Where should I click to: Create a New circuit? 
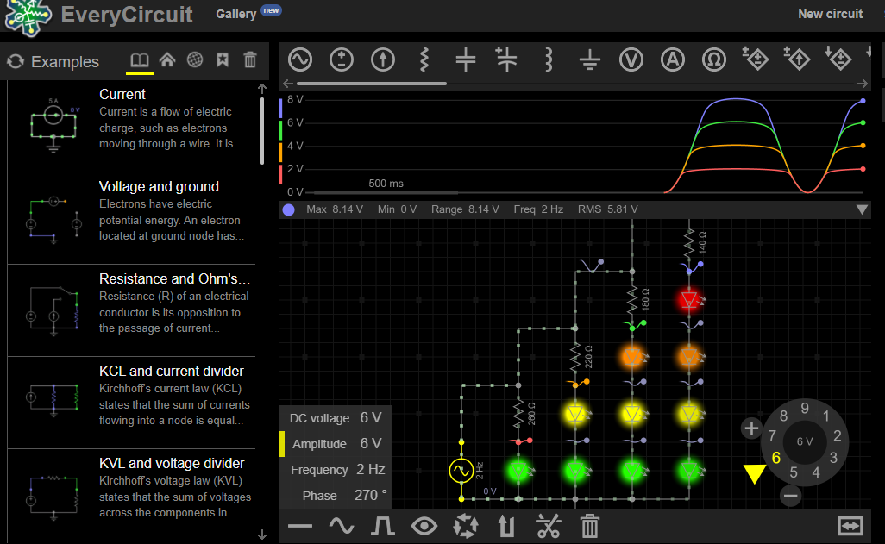tap(831, 14)
